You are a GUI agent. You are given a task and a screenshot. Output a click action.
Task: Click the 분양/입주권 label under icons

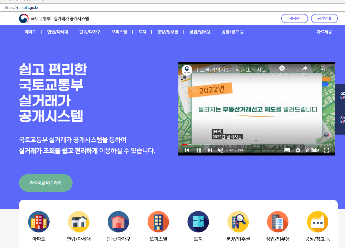(238, 239)
